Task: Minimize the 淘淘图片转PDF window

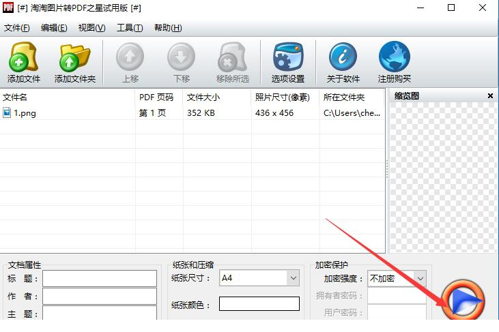Action: 420,7
